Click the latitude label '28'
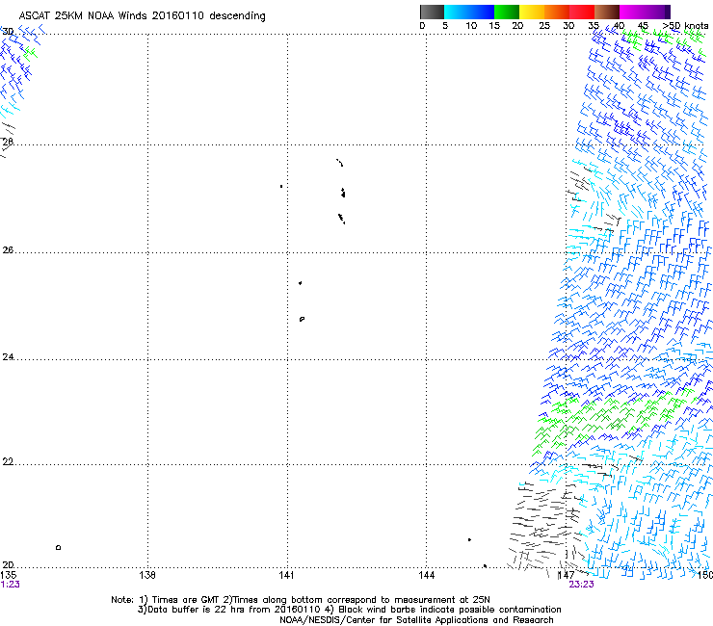The width and height of the screenshot is (713, 626). pos(8,142)
